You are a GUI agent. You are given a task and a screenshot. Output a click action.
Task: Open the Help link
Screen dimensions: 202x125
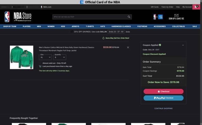point(178,7)
